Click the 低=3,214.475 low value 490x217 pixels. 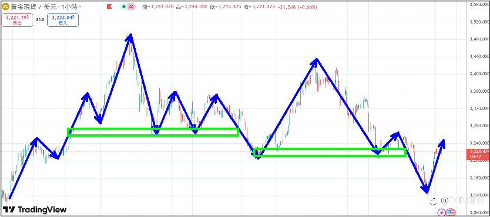click(225, 6)
